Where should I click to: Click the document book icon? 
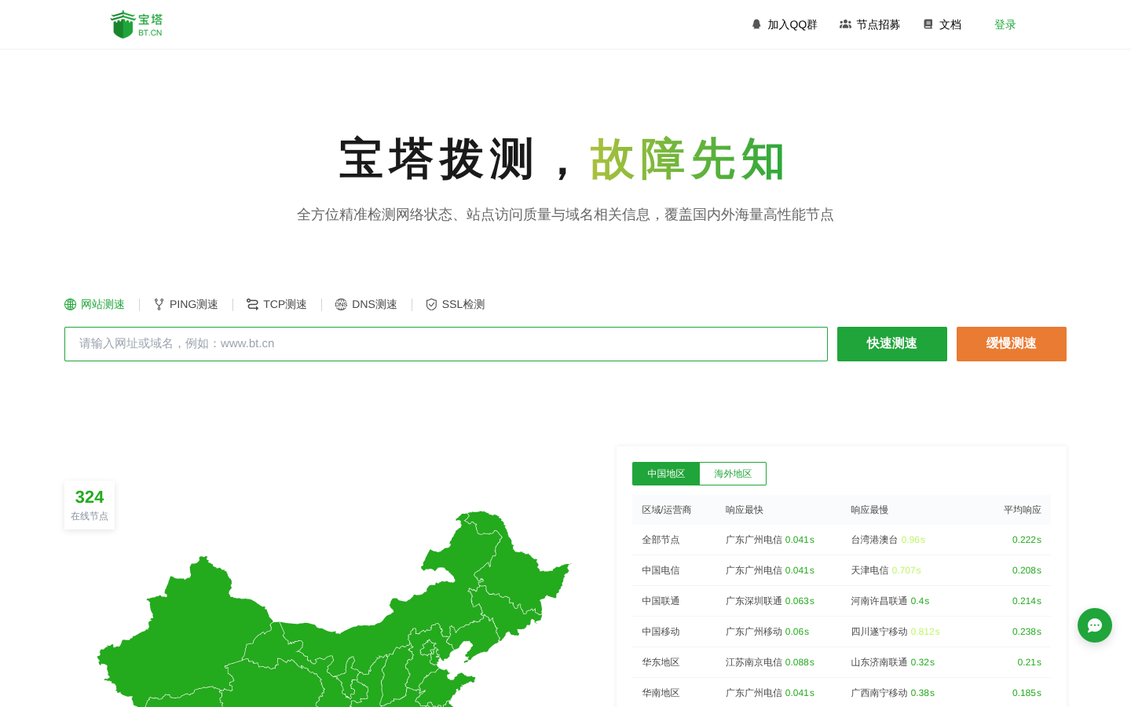[x=928, y=24]
